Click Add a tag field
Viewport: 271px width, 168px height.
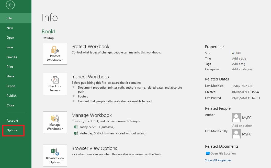coord(239,64)
